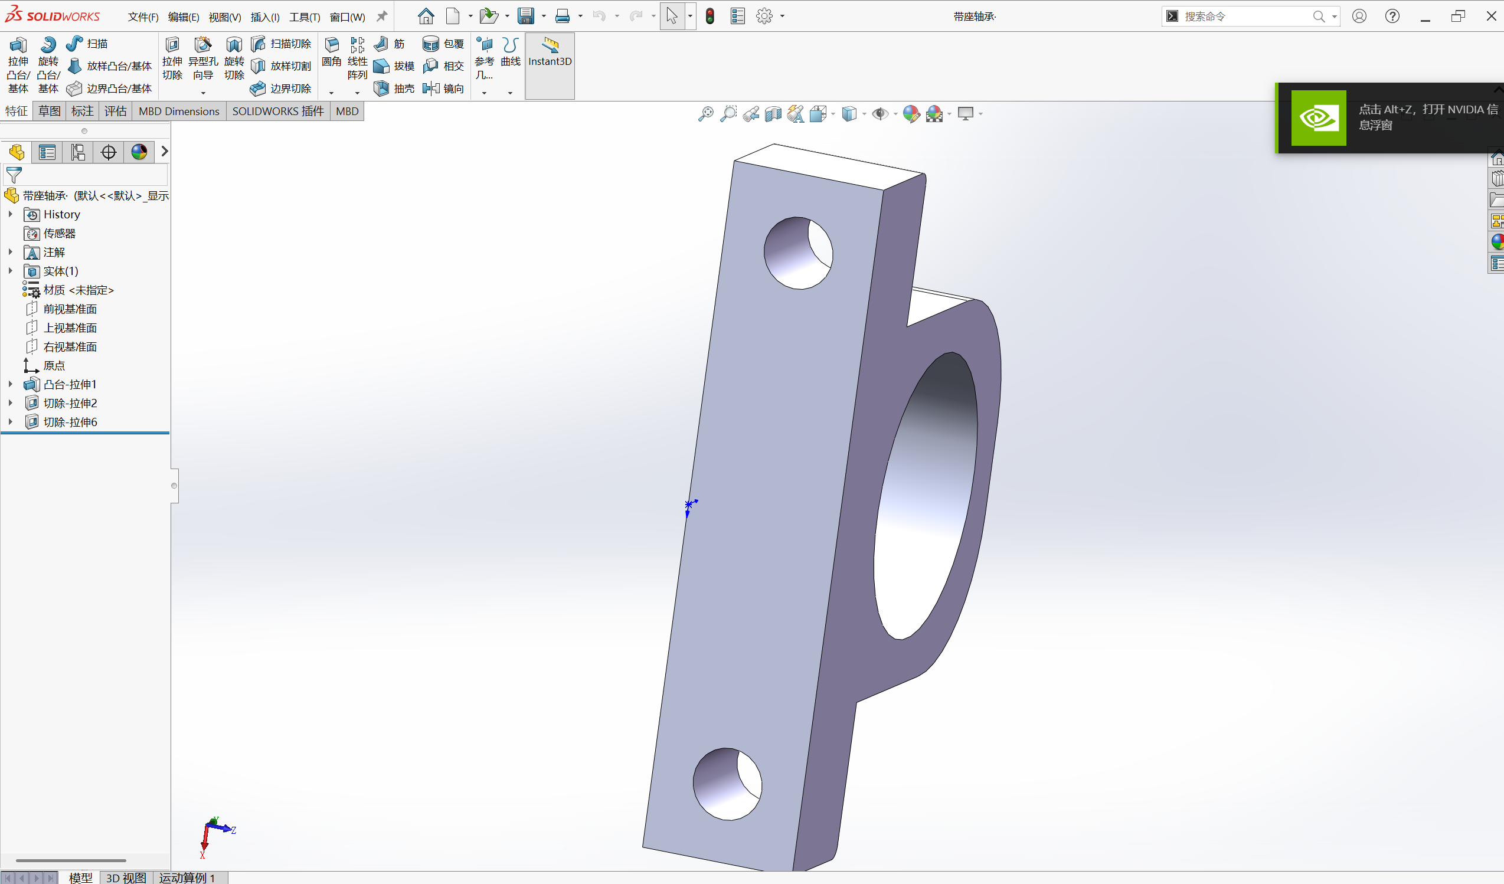The image size is (1504, 884).
Task: Select the Shell (抽壳) tool
Action: point(394,89)
